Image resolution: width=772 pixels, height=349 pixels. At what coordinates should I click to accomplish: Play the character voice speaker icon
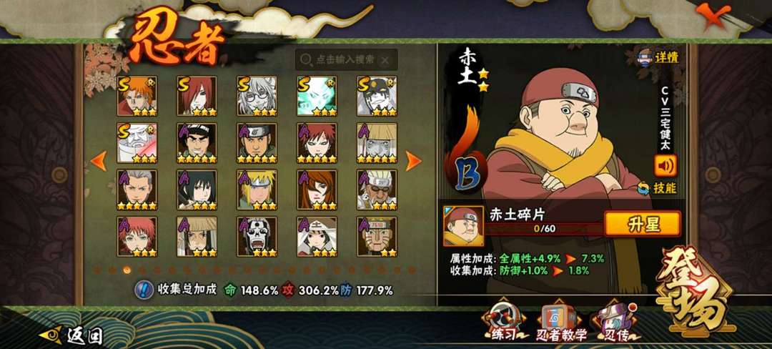[x=665, y=165]
